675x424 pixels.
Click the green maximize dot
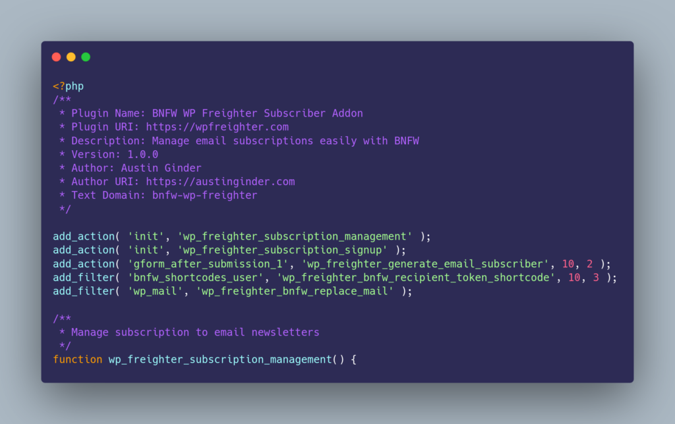tap(86, 57)
